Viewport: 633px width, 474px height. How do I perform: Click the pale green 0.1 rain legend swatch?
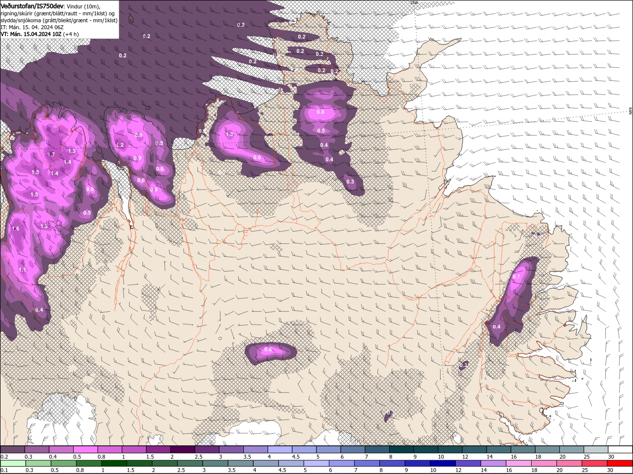13,464
